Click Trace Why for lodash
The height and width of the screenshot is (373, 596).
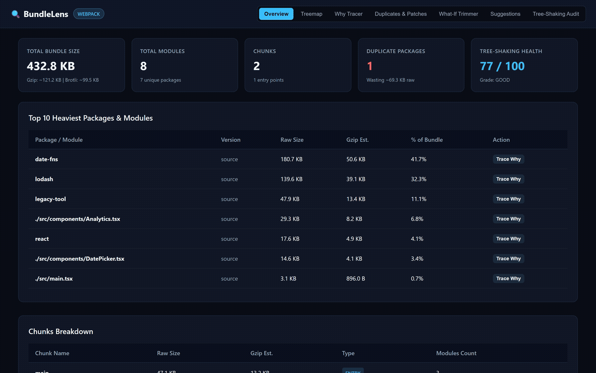point(509,179)
